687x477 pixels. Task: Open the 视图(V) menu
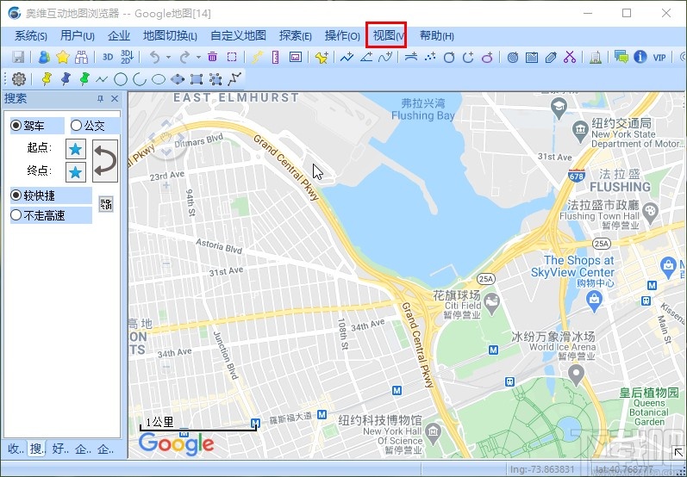386,35
